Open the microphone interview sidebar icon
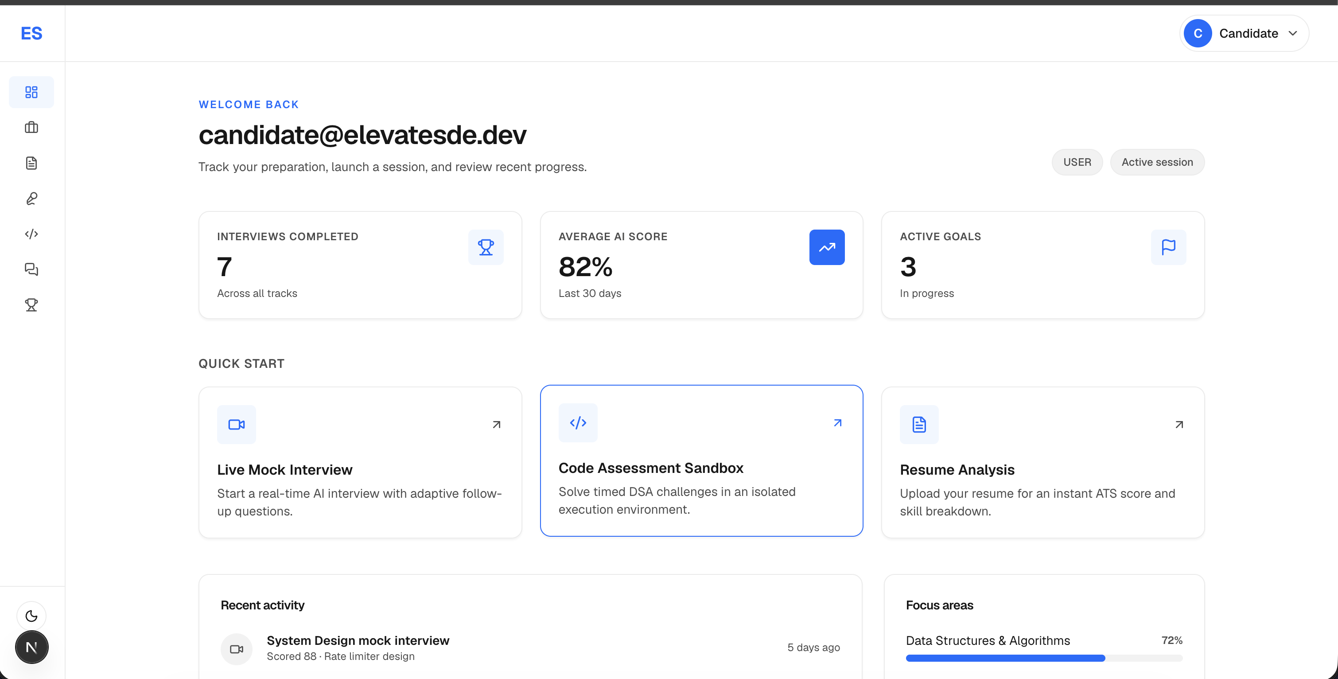Screen dimensions: 1338x679 (32, 199)
